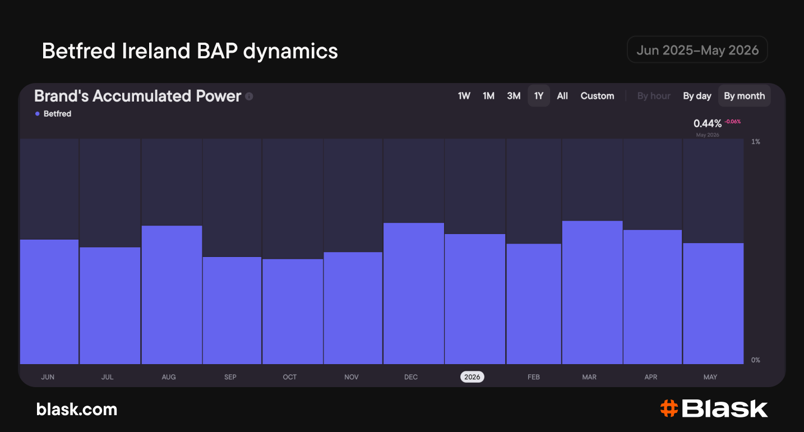Click the OCT bar in the chart
804x432 pixels.
(x=293, y=311)
